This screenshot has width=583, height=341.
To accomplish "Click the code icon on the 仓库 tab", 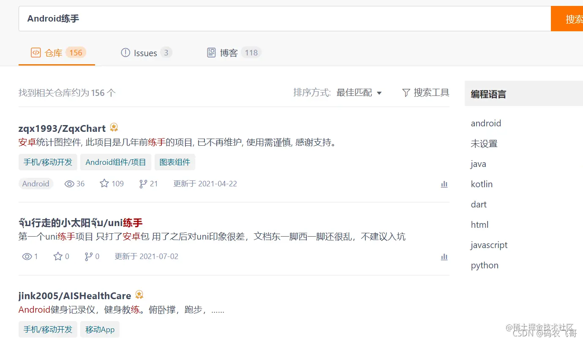I will 36,52.
